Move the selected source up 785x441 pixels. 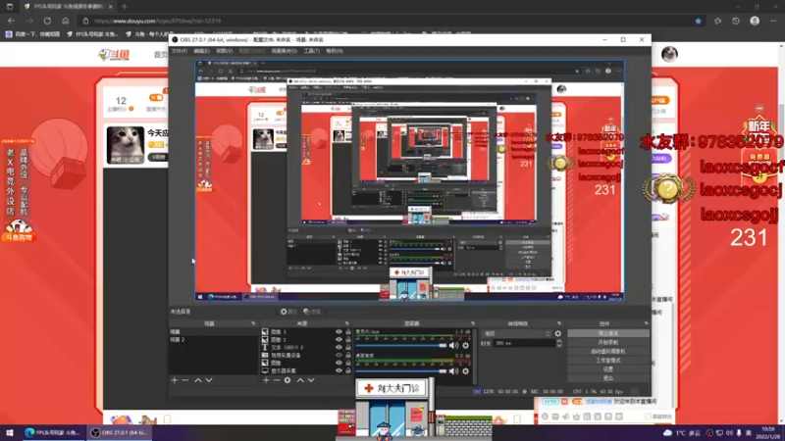click(300, 380)
